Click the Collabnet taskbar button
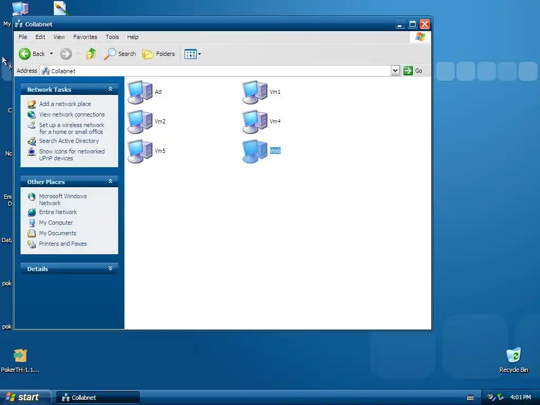 pyautogui.click(x=98, y=398)
